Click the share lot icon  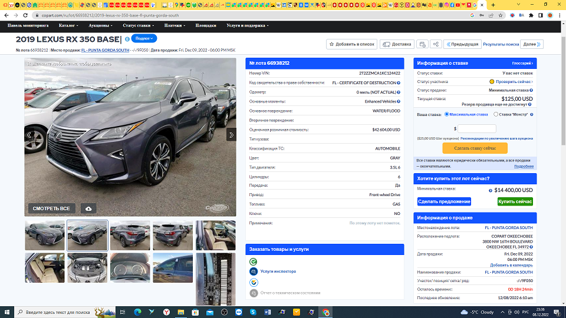point(436,44)
